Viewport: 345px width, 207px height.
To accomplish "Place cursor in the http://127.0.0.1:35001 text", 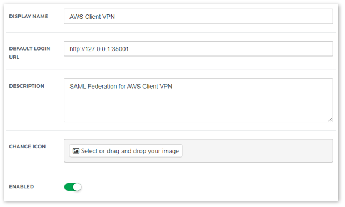I will tap(99, 49).
